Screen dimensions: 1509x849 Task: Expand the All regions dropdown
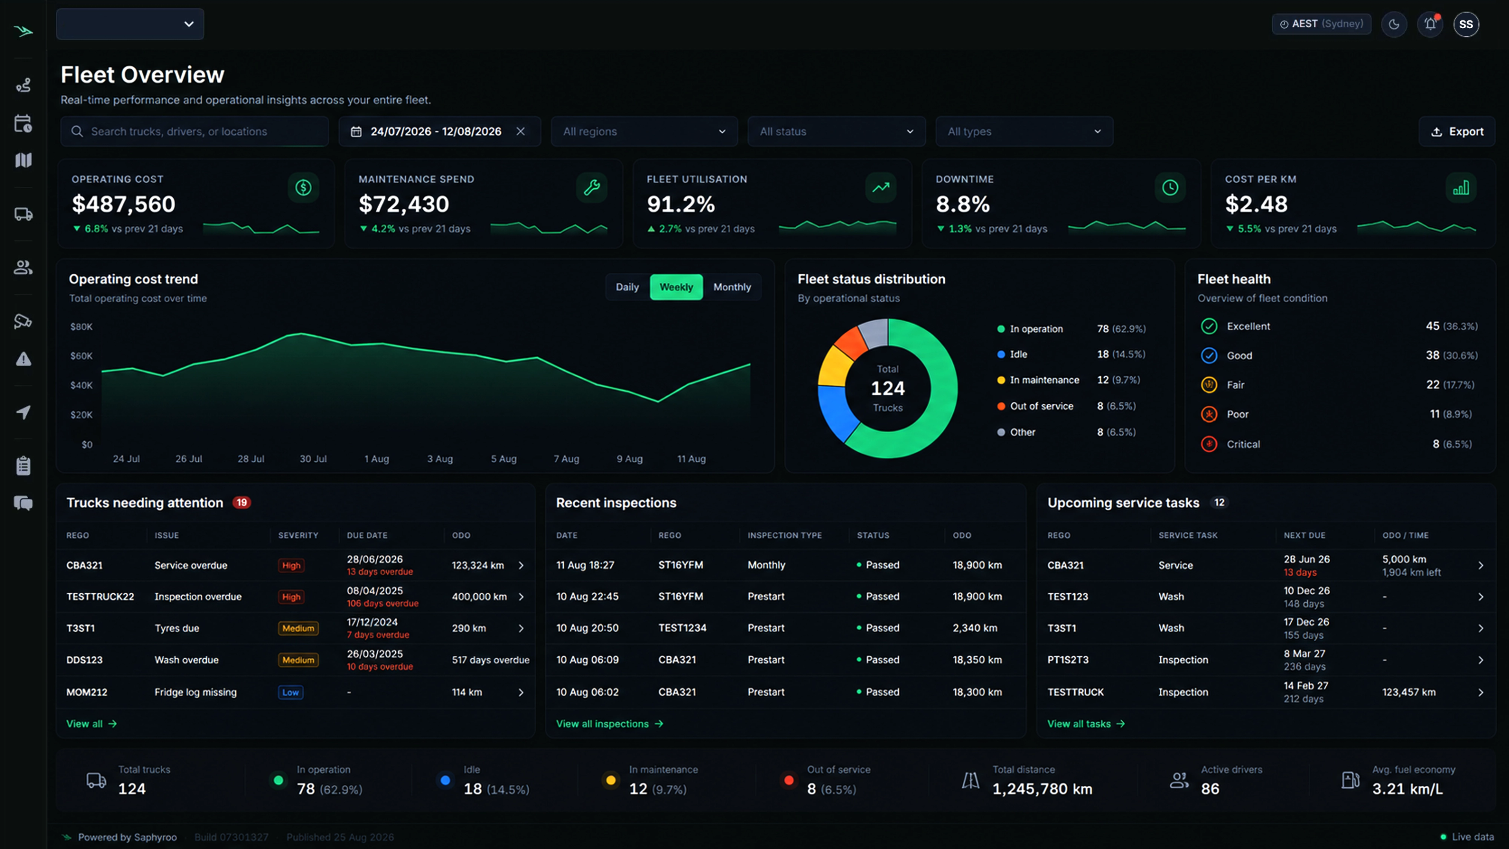tap(644, 131)
